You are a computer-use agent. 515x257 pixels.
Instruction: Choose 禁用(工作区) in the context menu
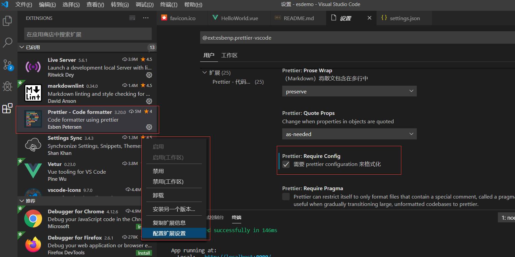click(174, 182)
